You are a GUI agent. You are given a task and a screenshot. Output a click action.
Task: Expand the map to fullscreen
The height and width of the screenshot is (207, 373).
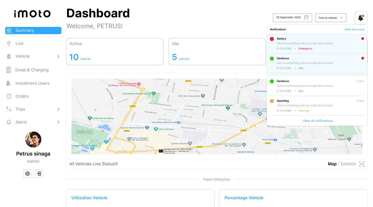(x=362, y=164)
